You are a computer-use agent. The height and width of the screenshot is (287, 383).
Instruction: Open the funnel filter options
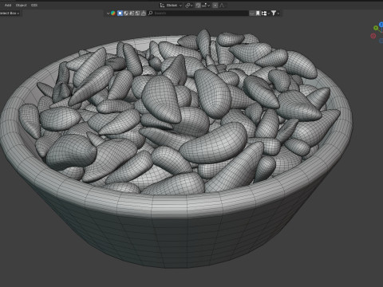click(x=274, y=13)
